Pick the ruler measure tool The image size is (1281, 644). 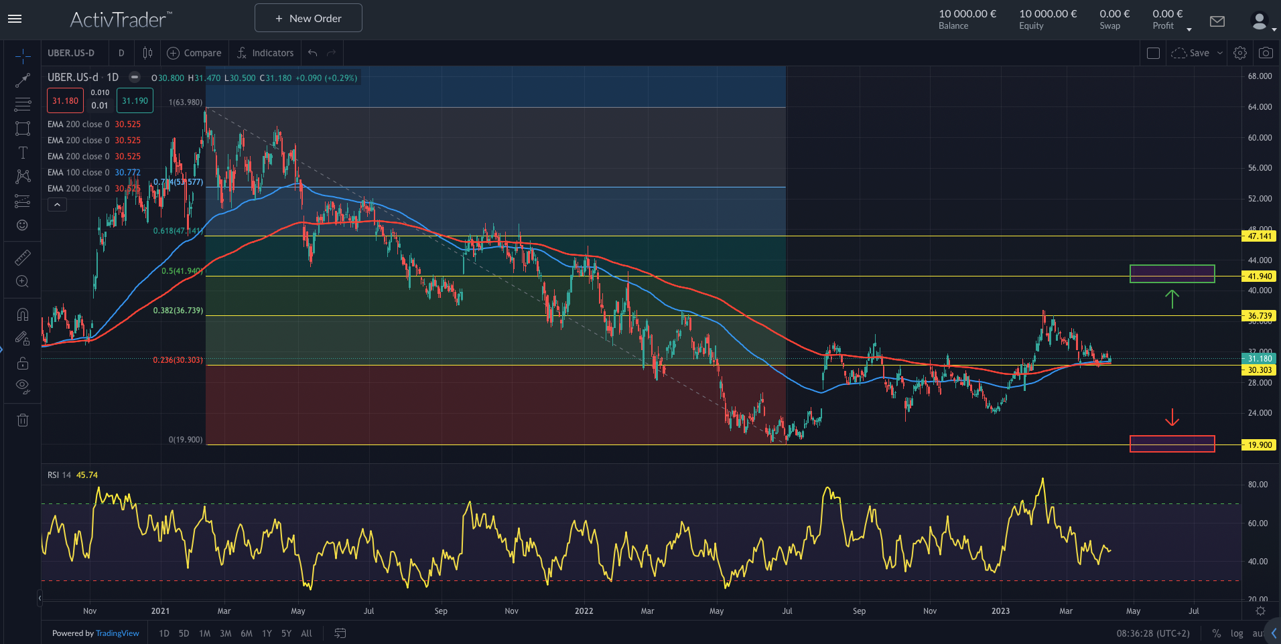pyautogui.click(x=23, y=258)
